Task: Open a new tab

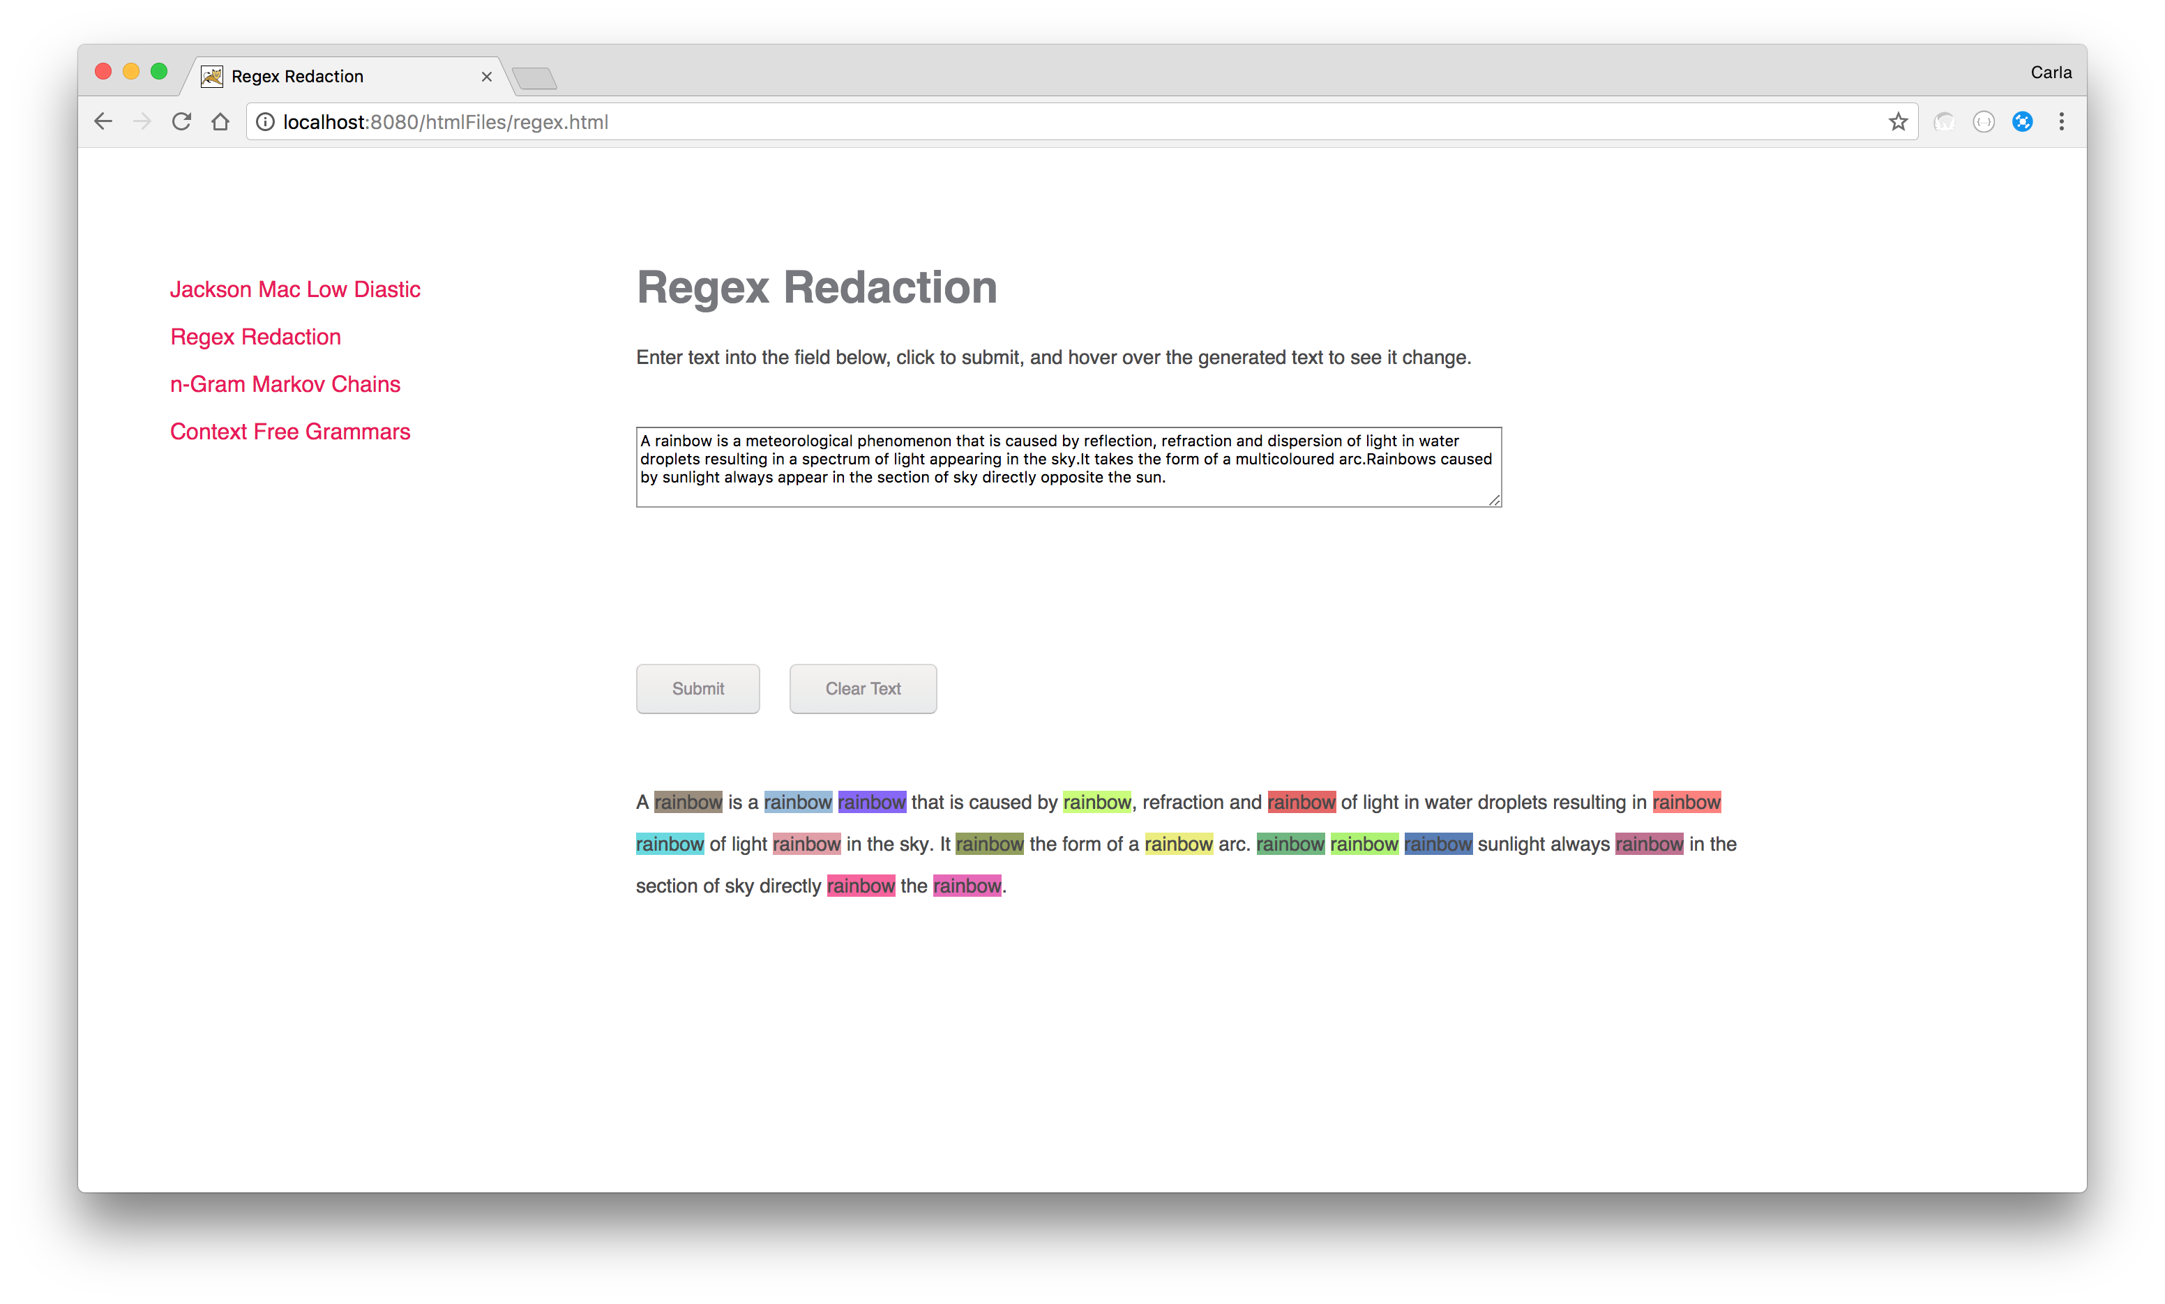Action: click(534, 78)
